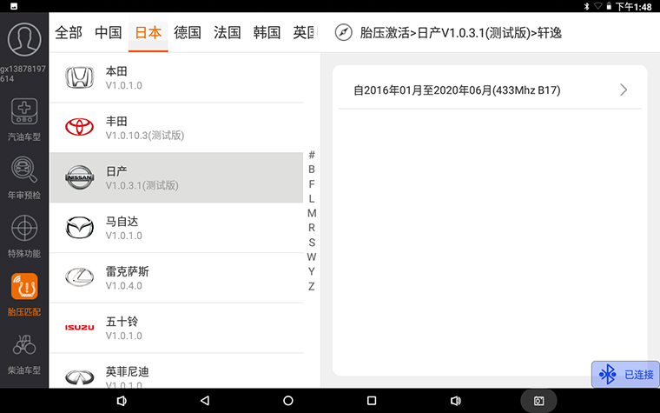Screen dimensions: 660x413
Task: Tap the Android back navigation button
Action: click(205, 400)
